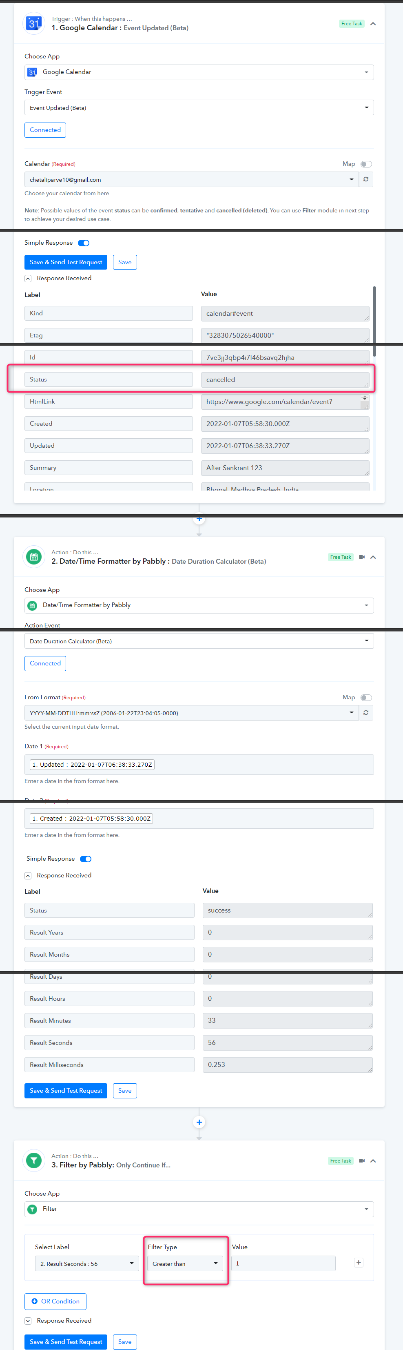Open Select Label dropdown Result Seconds : 56
Image resolution: width=403 pixels, height=1350 pixels.
(x=87, y=1263)
